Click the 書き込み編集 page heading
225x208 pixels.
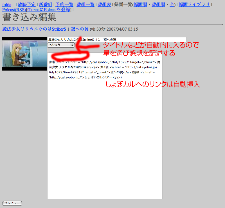29,17
